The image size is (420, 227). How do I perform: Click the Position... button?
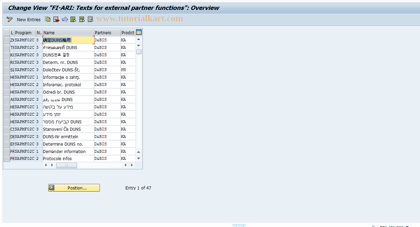[x=74, y=188]
